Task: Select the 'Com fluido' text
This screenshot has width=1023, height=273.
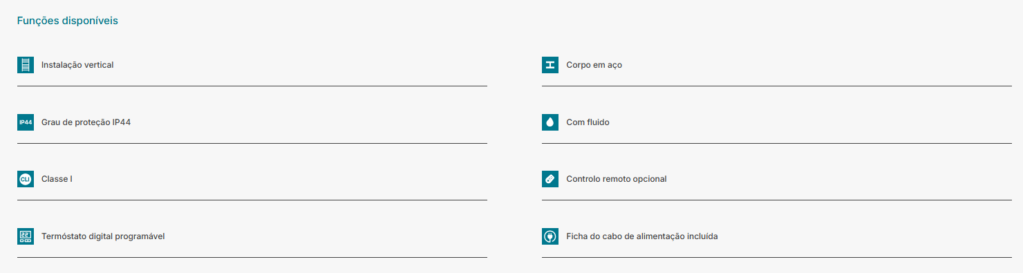Action: 588,122
